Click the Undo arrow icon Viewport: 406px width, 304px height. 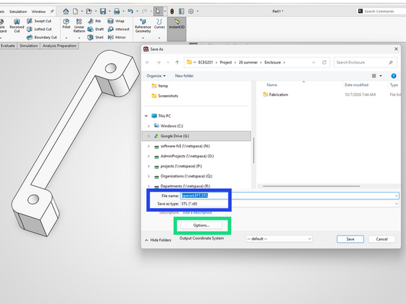pyautogui.click(x=130, y=12)
